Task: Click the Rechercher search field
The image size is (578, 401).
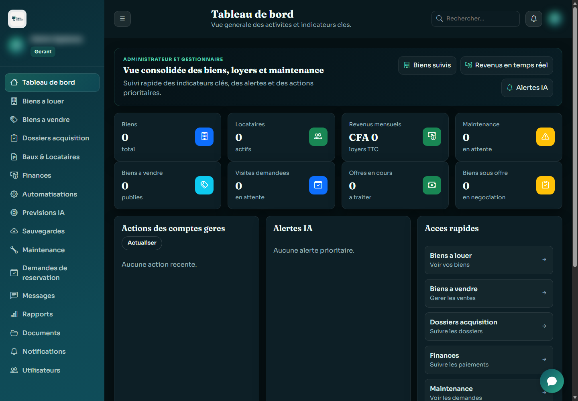Action: pos(476,18)
